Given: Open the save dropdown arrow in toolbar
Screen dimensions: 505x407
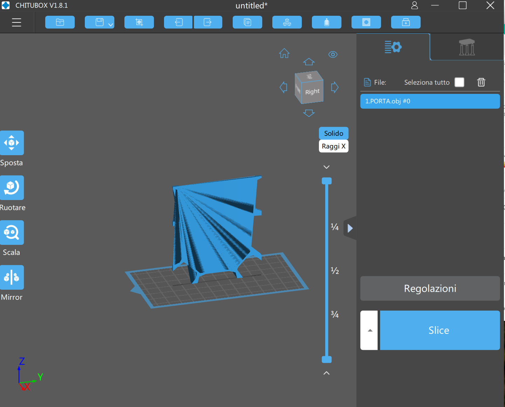Looking at the screenshot, I should [x=111, y=25].
